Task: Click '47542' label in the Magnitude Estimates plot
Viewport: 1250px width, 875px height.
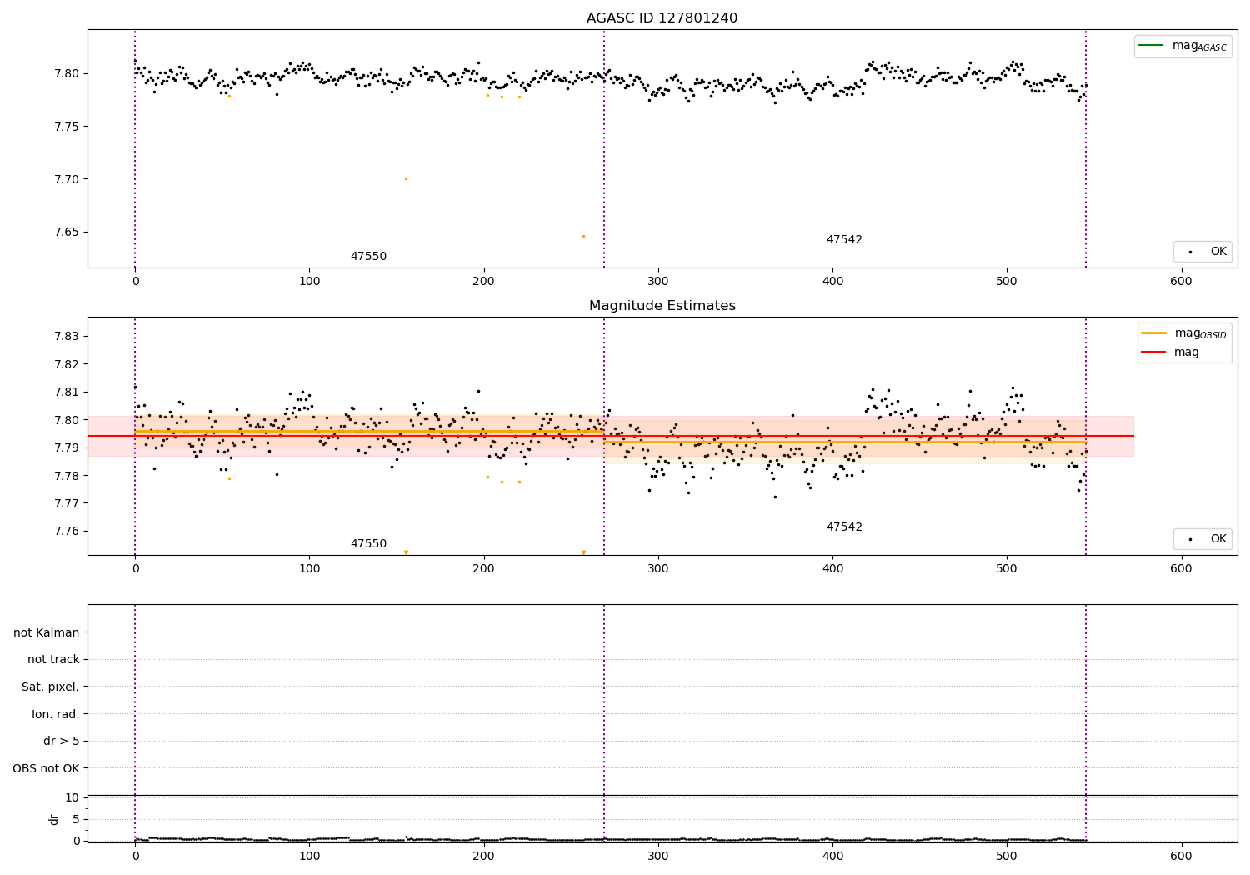Action: click(844, 527)
